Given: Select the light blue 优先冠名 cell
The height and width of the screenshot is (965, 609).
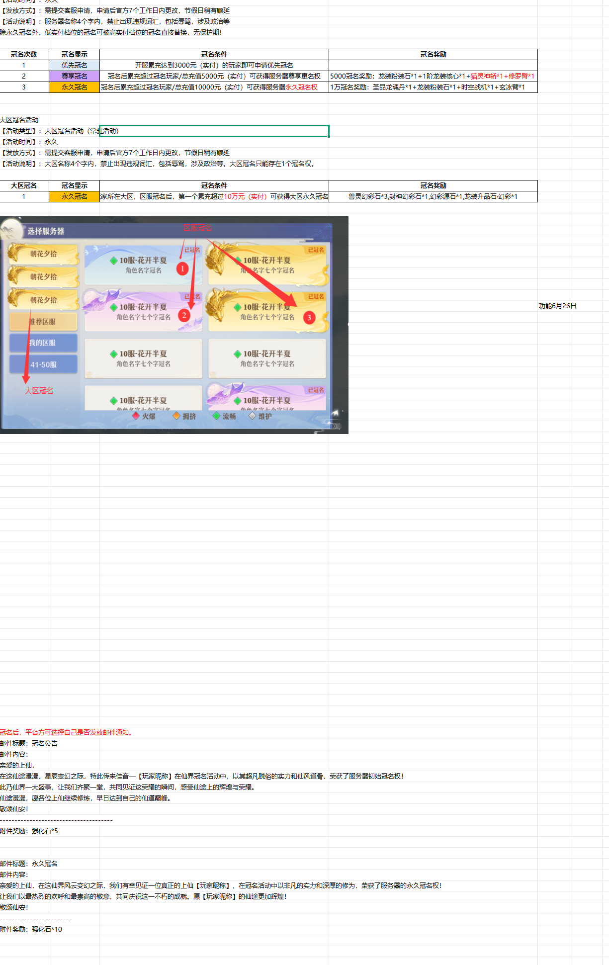Looking at the screenshot, I should click(x=74, y=65).
